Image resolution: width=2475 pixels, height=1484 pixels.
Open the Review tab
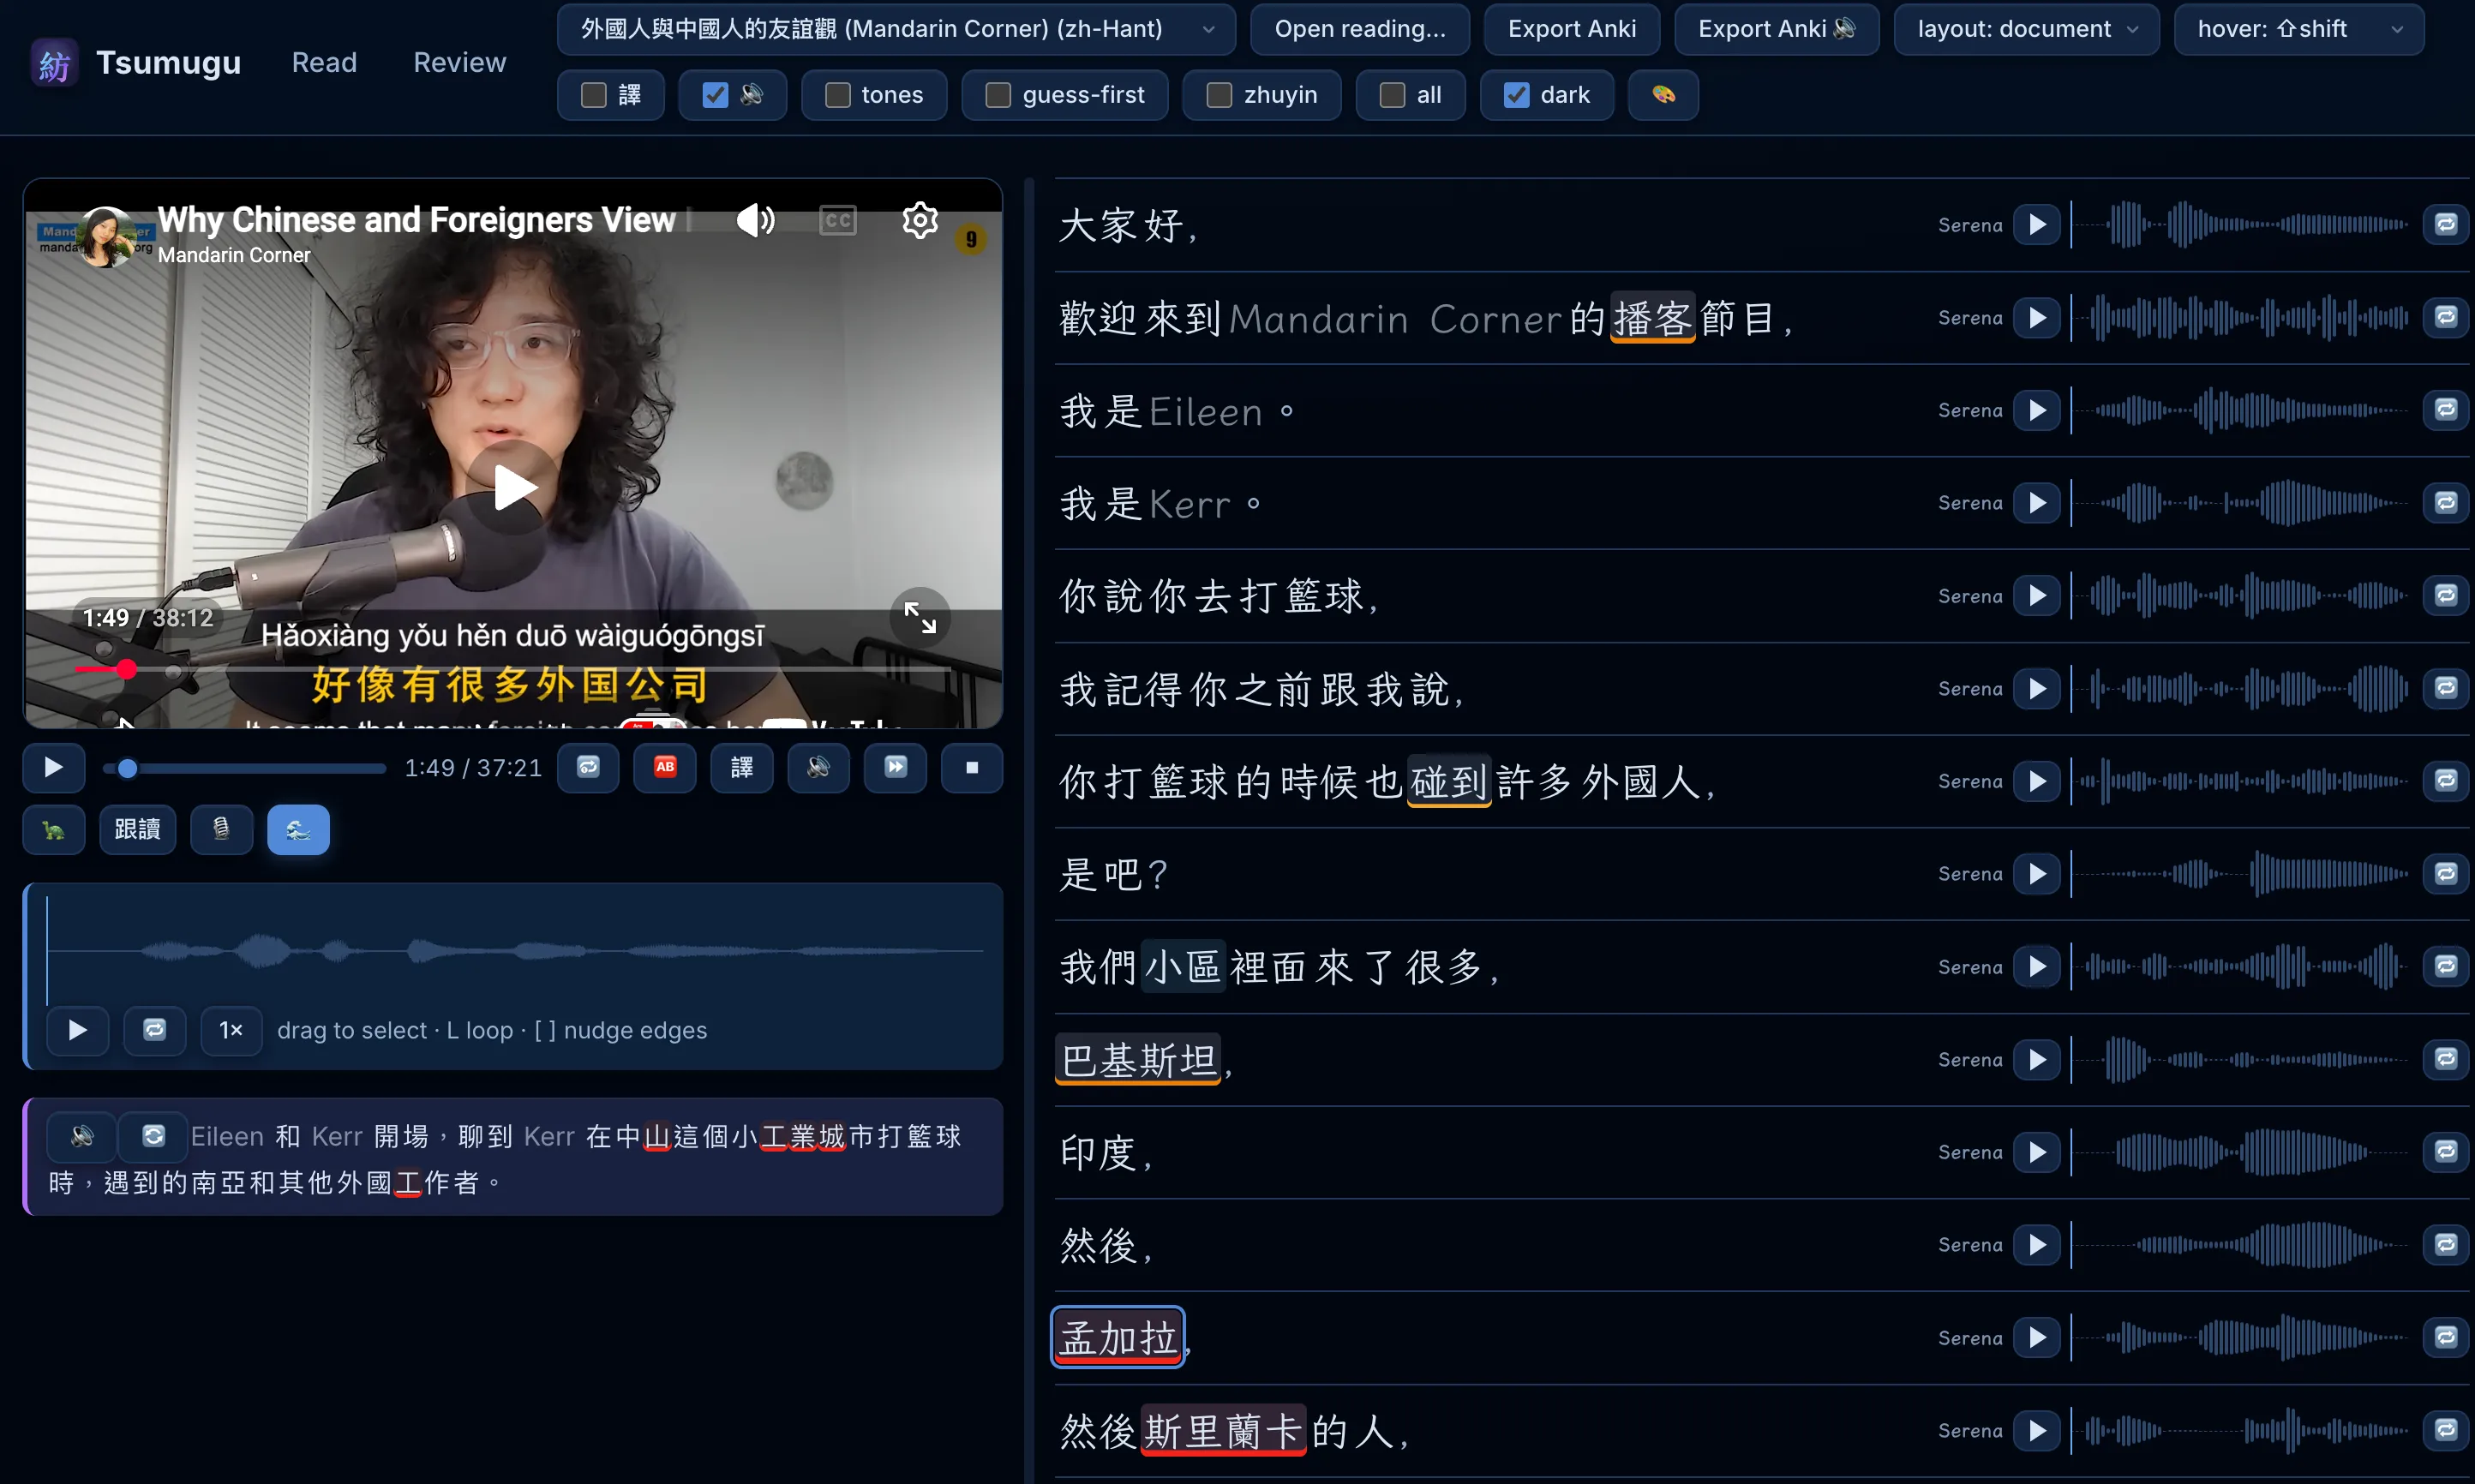point(459,63)
